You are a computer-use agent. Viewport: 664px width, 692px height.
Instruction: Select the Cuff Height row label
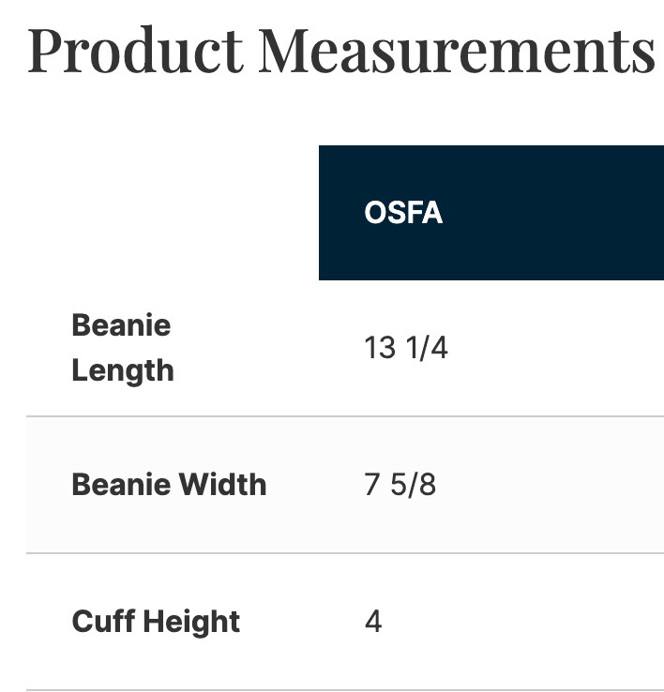156,622
